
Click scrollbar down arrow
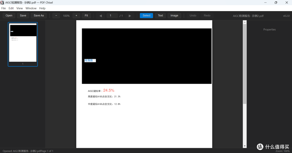pos(245,146)
